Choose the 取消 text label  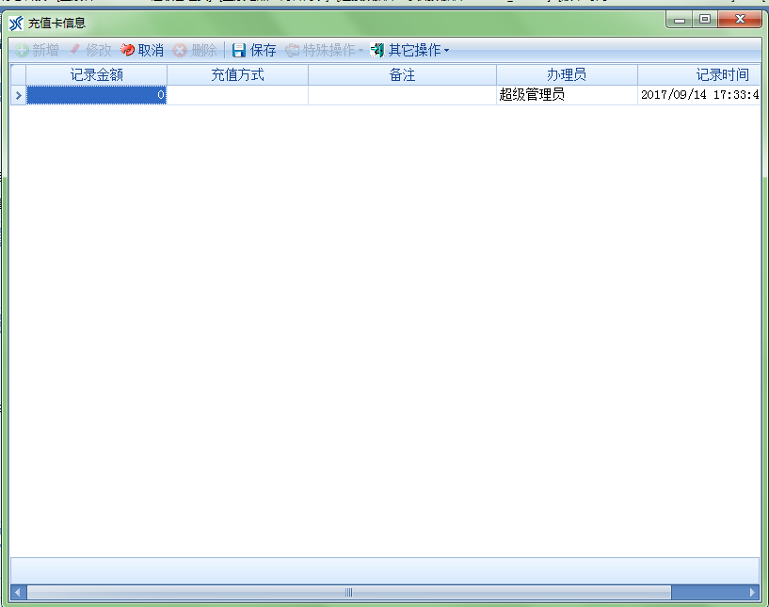pyautogui.click(x=151, y=50)
